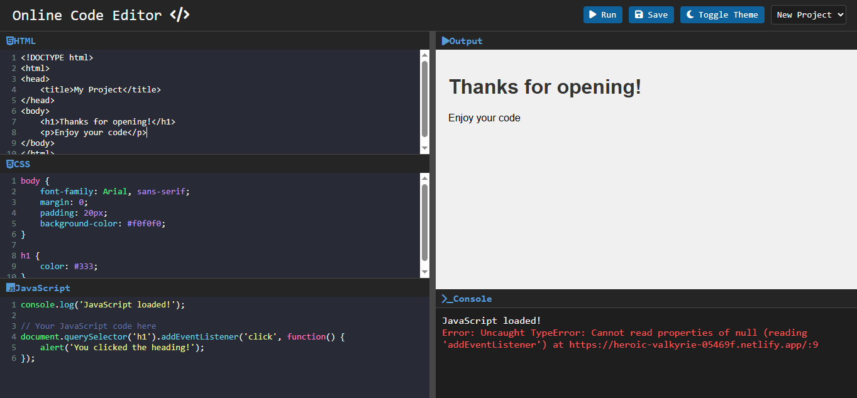Click the <title>My Project</title> line
The width and height of the screenshot is (857, 398).
tap(101, 89)
